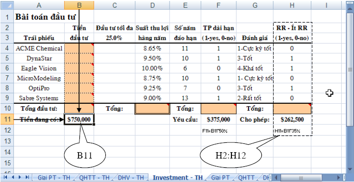
Task: Click the '2-Rất tốt' rating cell
Action: tap(254, 98)
